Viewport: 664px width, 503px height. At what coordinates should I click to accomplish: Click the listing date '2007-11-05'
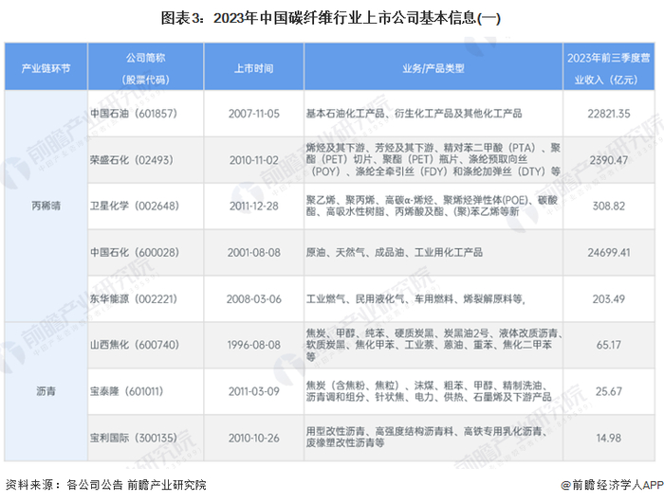[253, 114]
